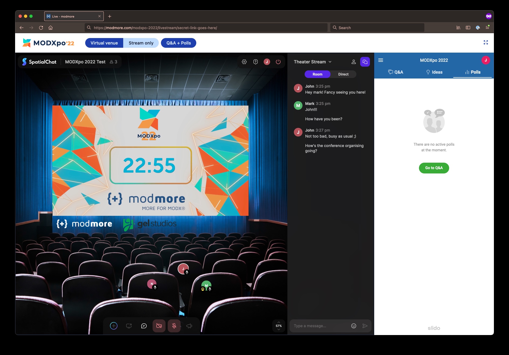
Task: Focus the Type a message field
Action: (x=321, y=326)
